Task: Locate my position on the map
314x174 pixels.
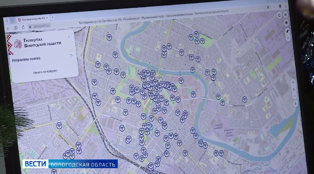Action: pos(296,103)
